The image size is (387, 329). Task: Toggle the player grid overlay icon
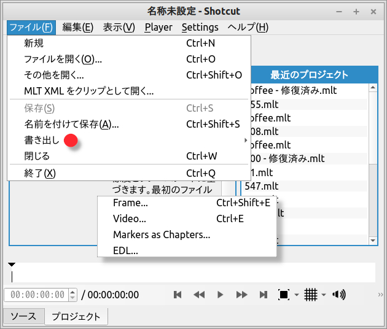311,295
